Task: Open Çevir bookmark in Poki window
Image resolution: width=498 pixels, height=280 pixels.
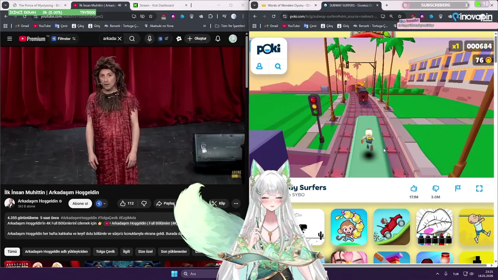Action: 310,26
